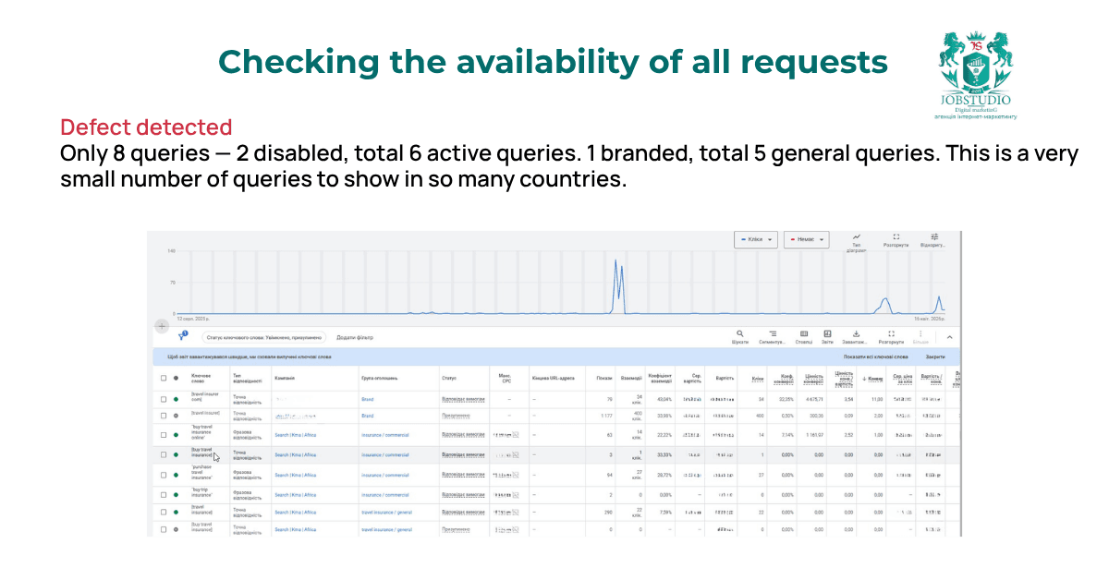The height and width of the screenshot is (580, 1109).
Task: Click the JobStudio logo in the slide corner
Action: coord(975,74)
